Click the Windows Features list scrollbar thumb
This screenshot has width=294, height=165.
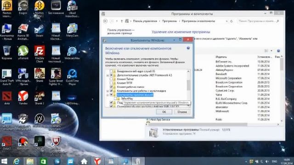(x=188, y=85)
